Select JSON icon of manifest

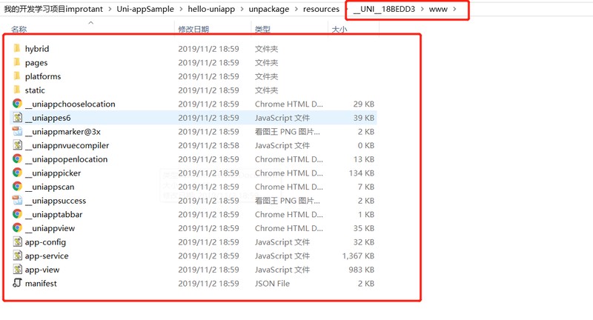click(x=17, y=283)
